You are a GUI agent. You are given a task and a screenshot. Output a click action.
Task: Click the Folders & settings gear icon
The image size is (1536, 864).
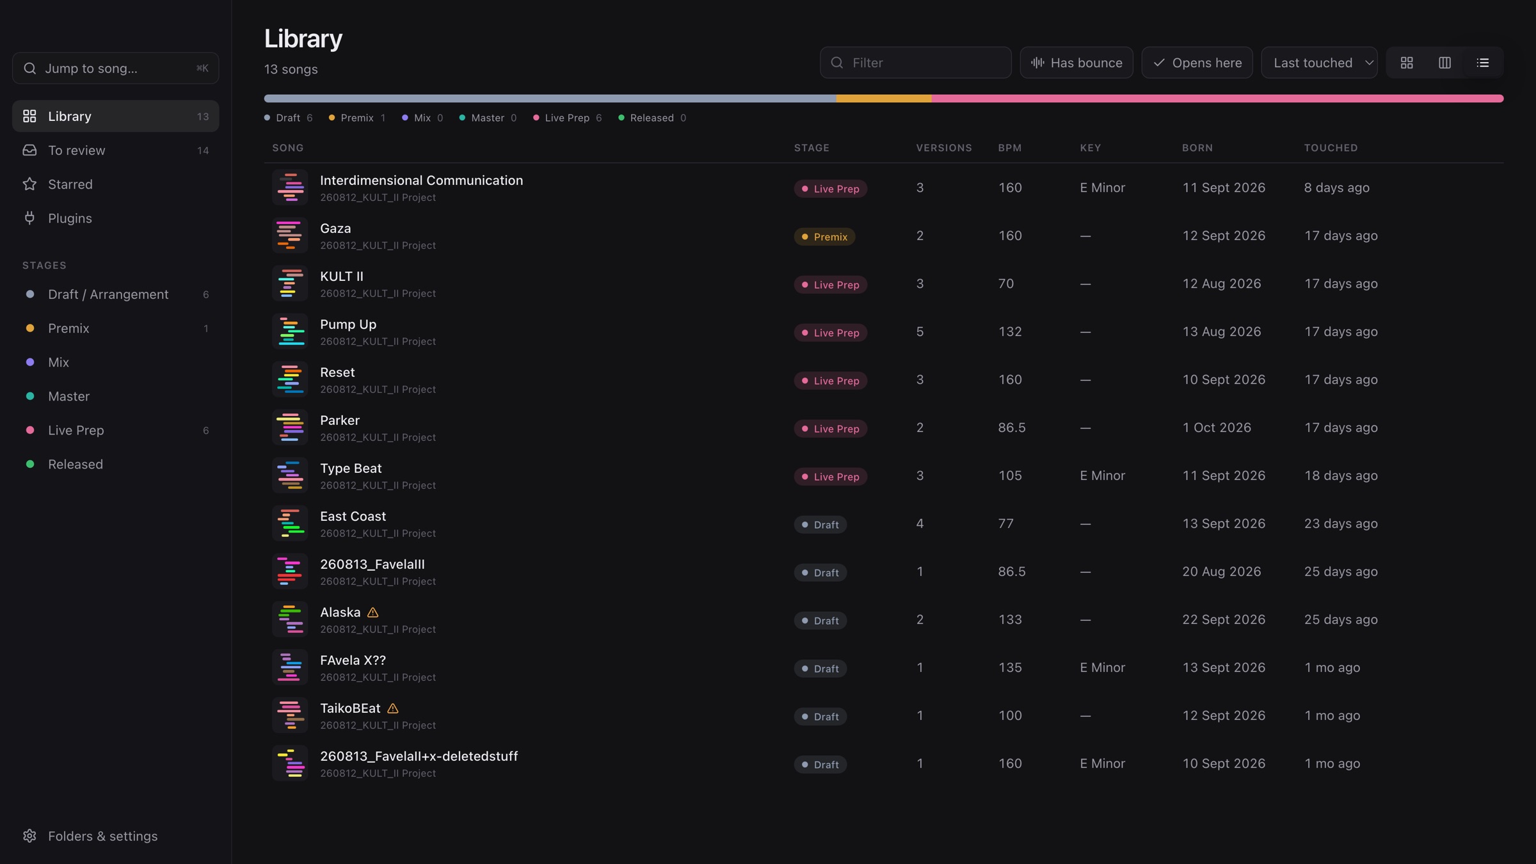(29, 836)
